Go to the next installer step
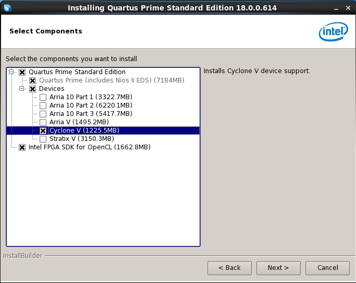Viewport: 356px width, 283px height. [278, 268]
